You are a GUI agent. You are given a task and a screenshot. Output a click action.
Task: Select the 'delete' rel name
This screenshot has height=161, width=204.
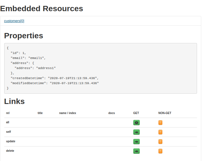point(10,151)
